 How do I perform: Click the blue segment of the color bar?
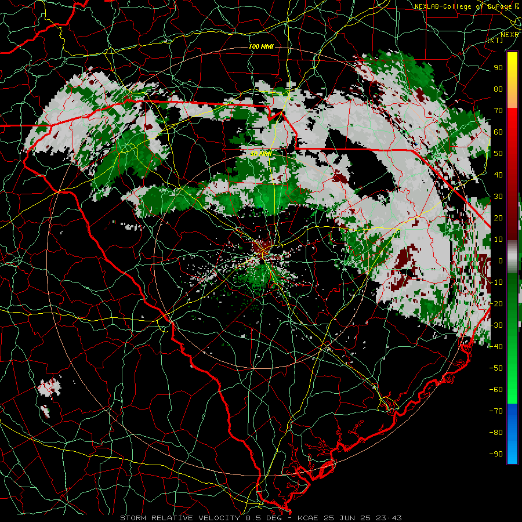click(x=512, y=433)
